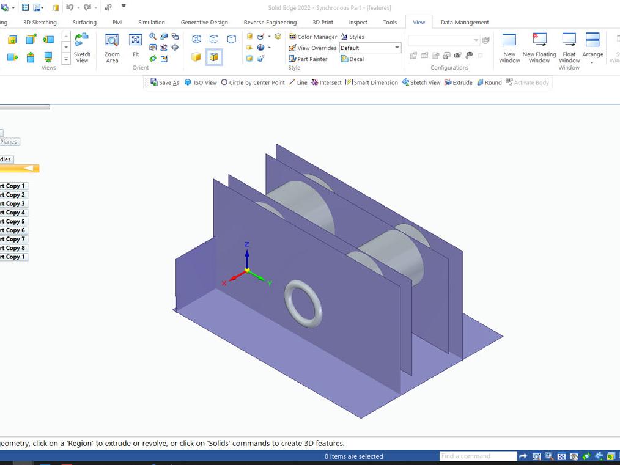The image size is (620, 465).
Task: Switch to the Surfacing tab
Action: tap(84, 22)
